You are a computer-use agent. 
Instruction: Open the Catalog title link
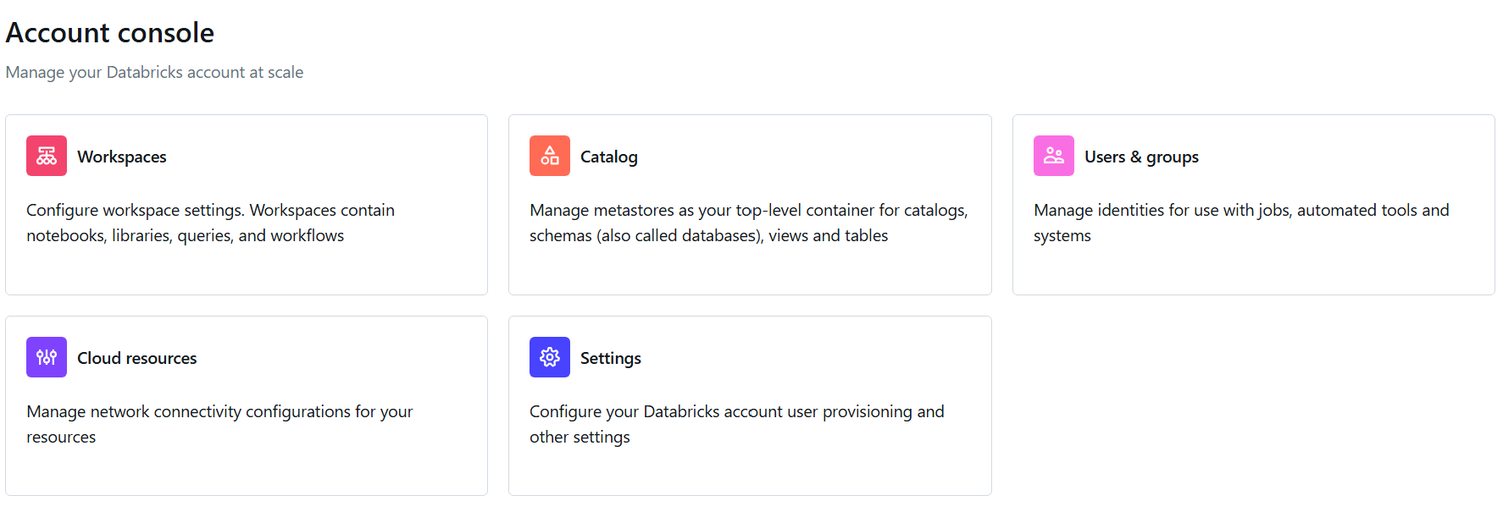608,157
